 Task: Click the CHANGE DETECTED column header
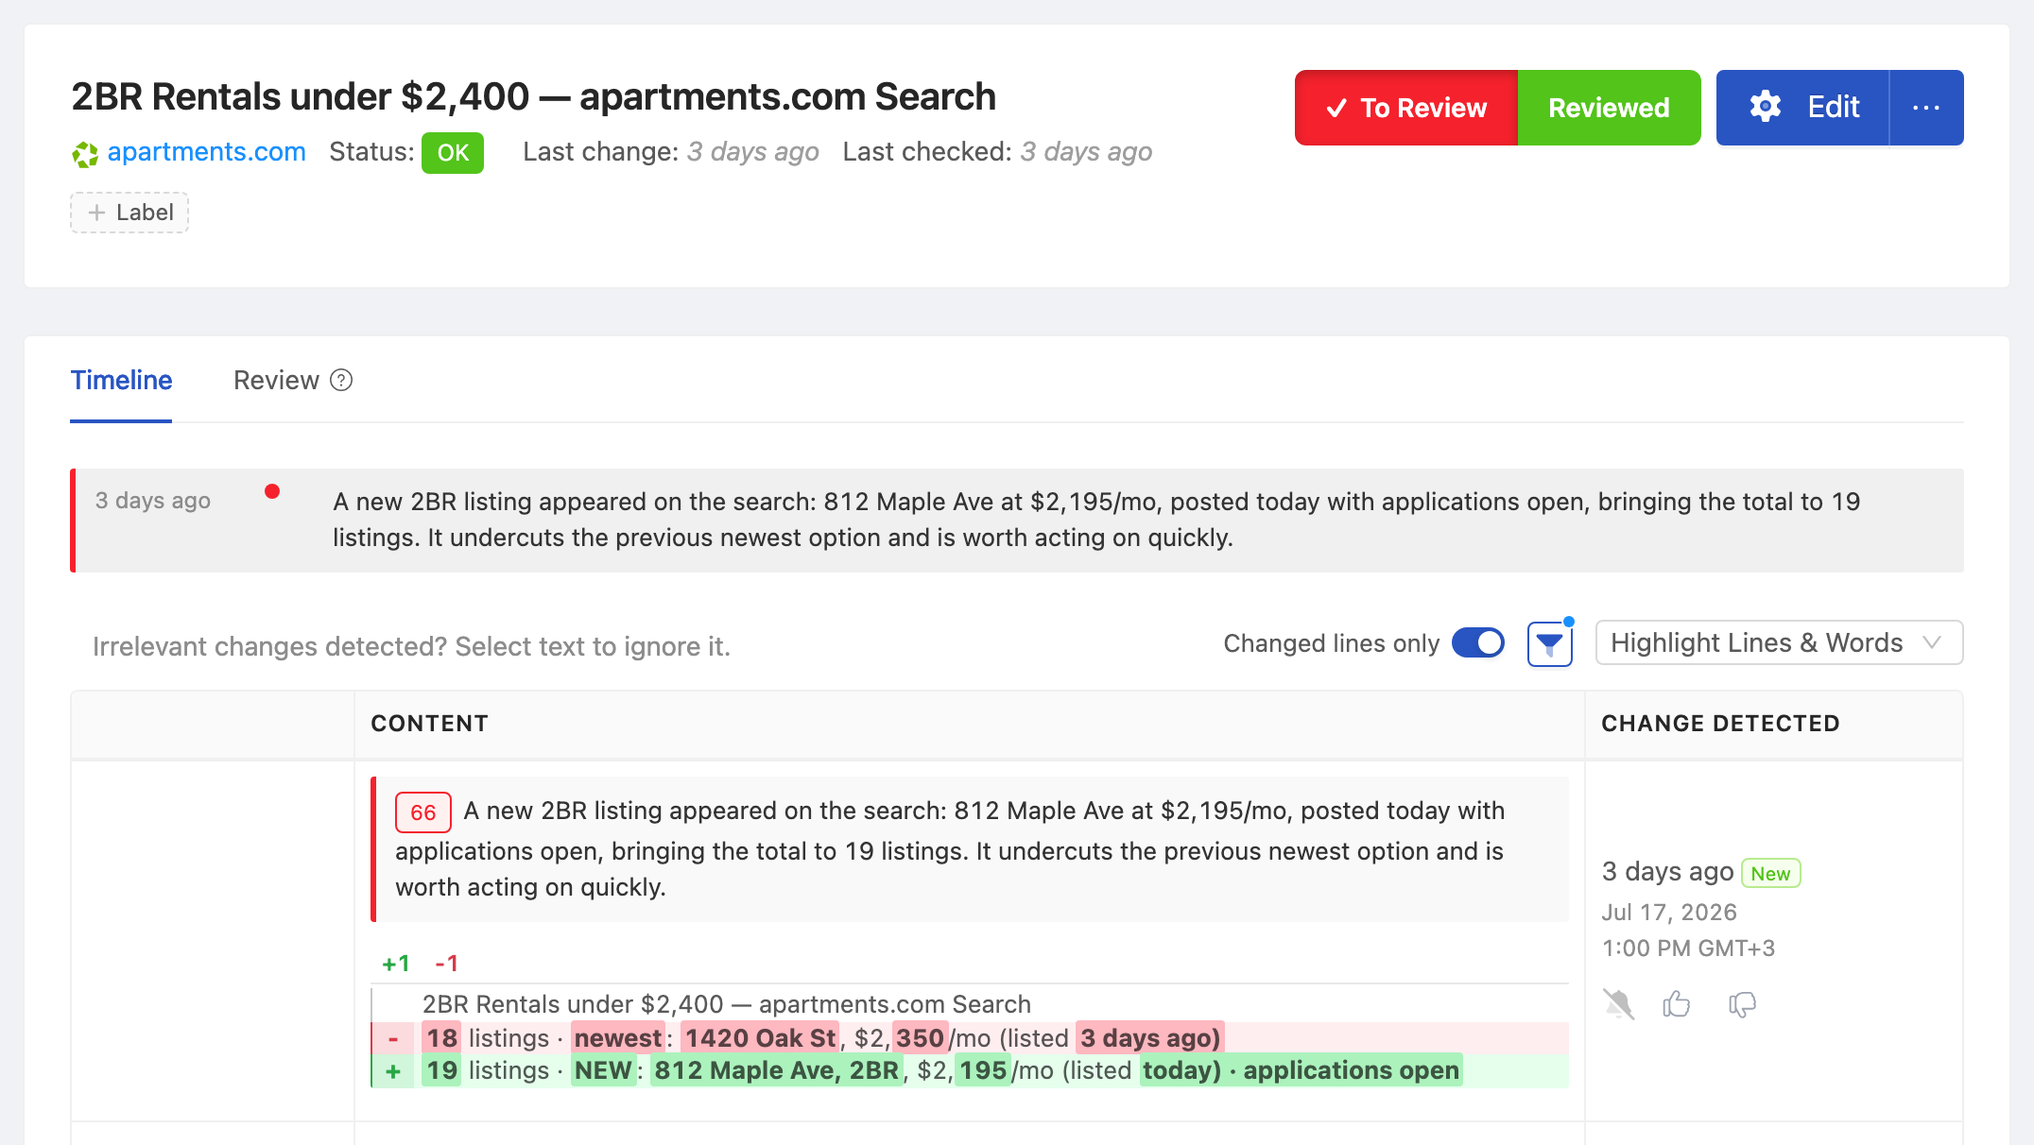coord(1720,724)
